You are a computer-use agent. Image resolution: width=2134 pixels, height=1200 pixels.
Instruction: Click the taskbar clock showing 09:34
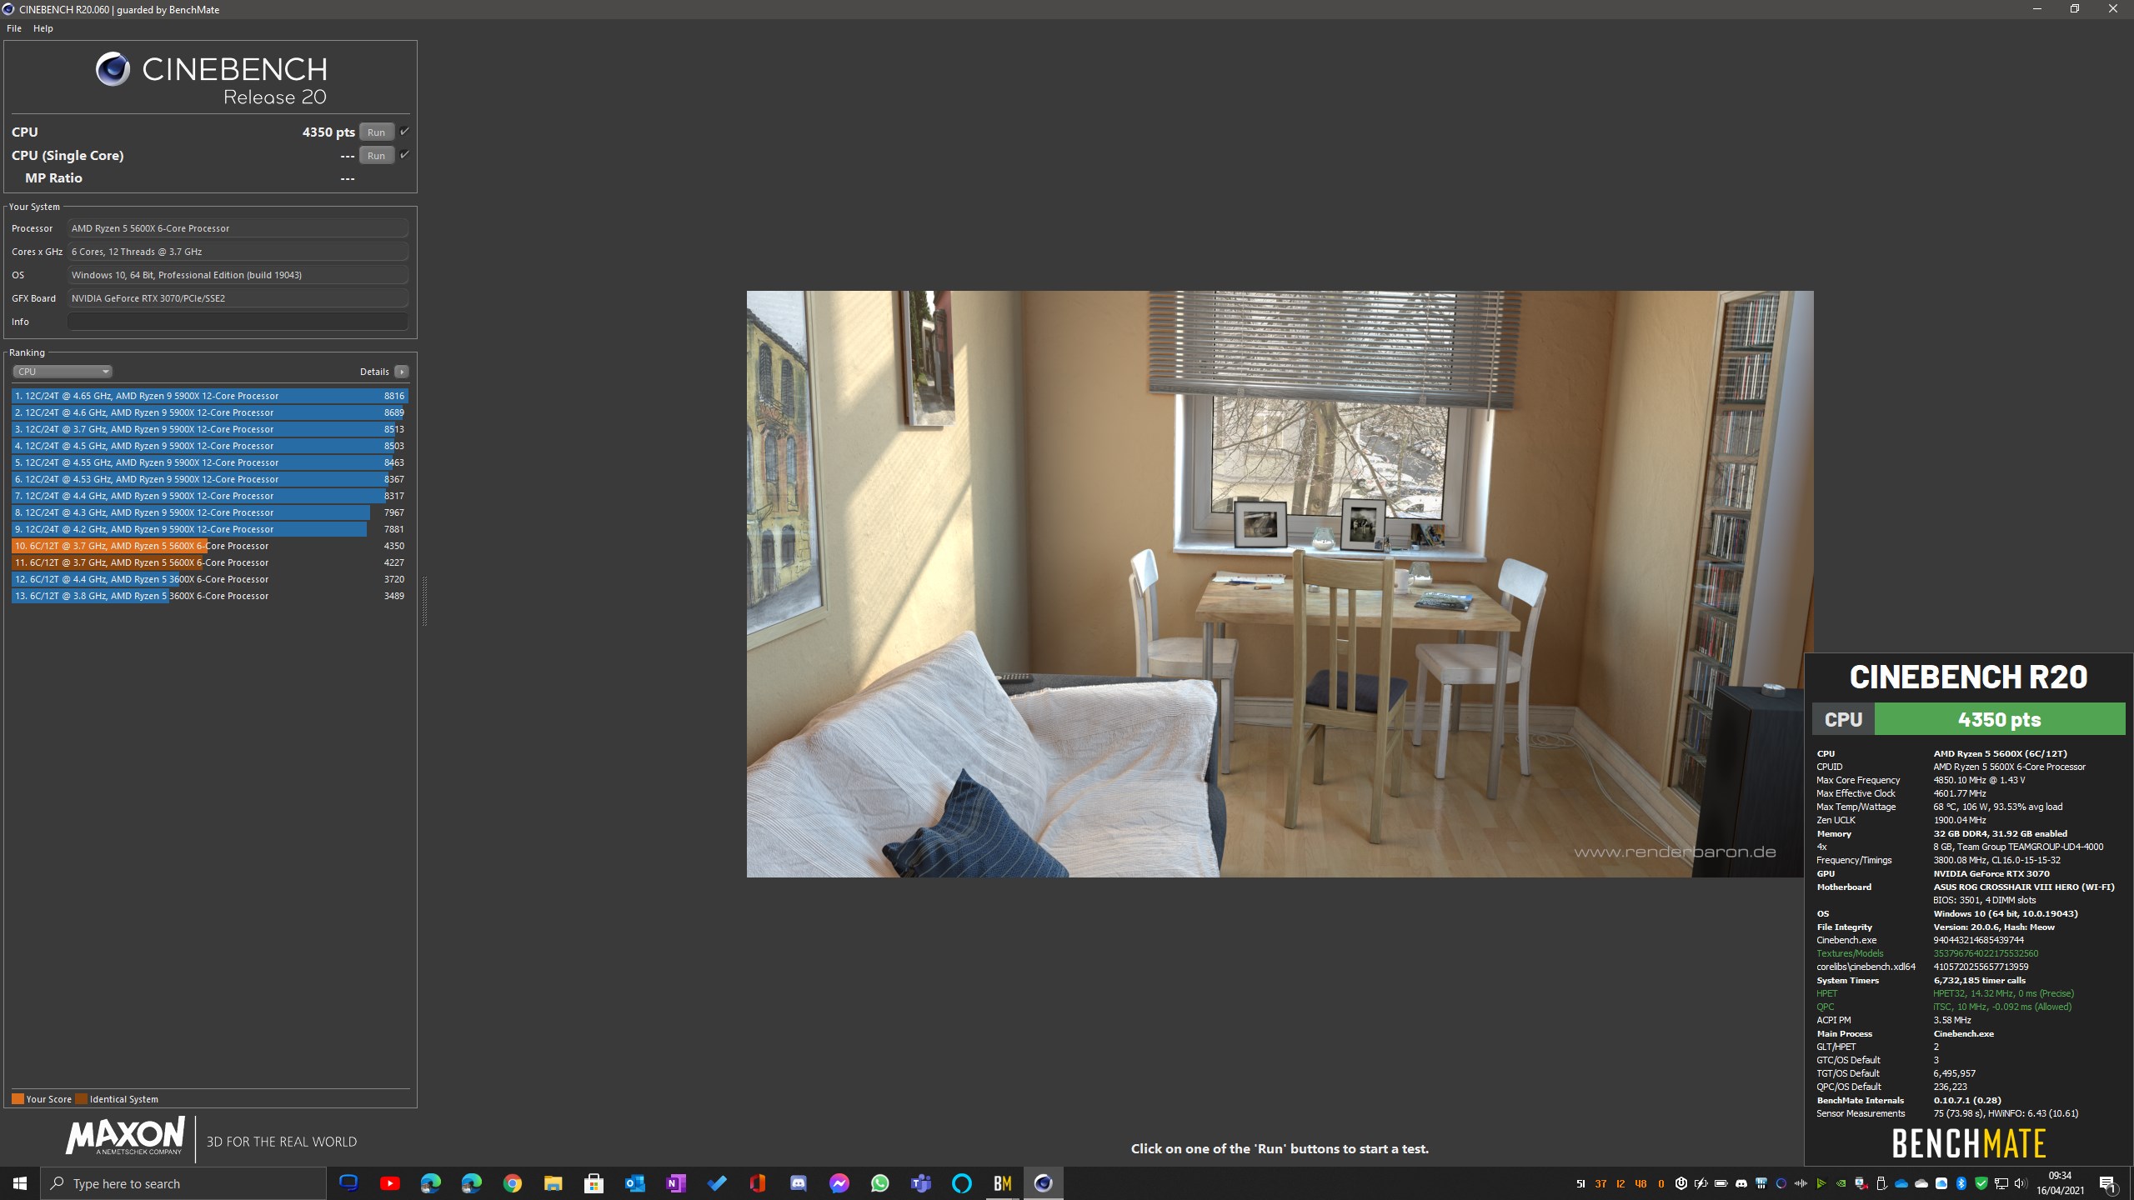(x=2060, y=1183)
